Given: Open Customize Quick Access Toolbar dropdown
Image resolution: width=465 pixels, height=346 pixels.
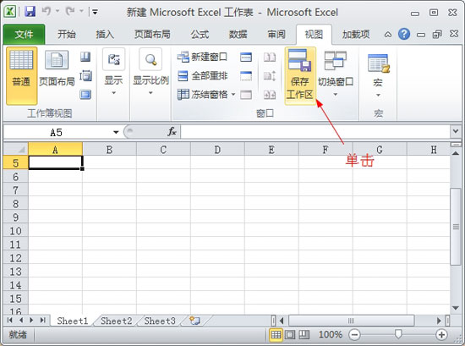Looking at the screenshot, I should (95, 12).
